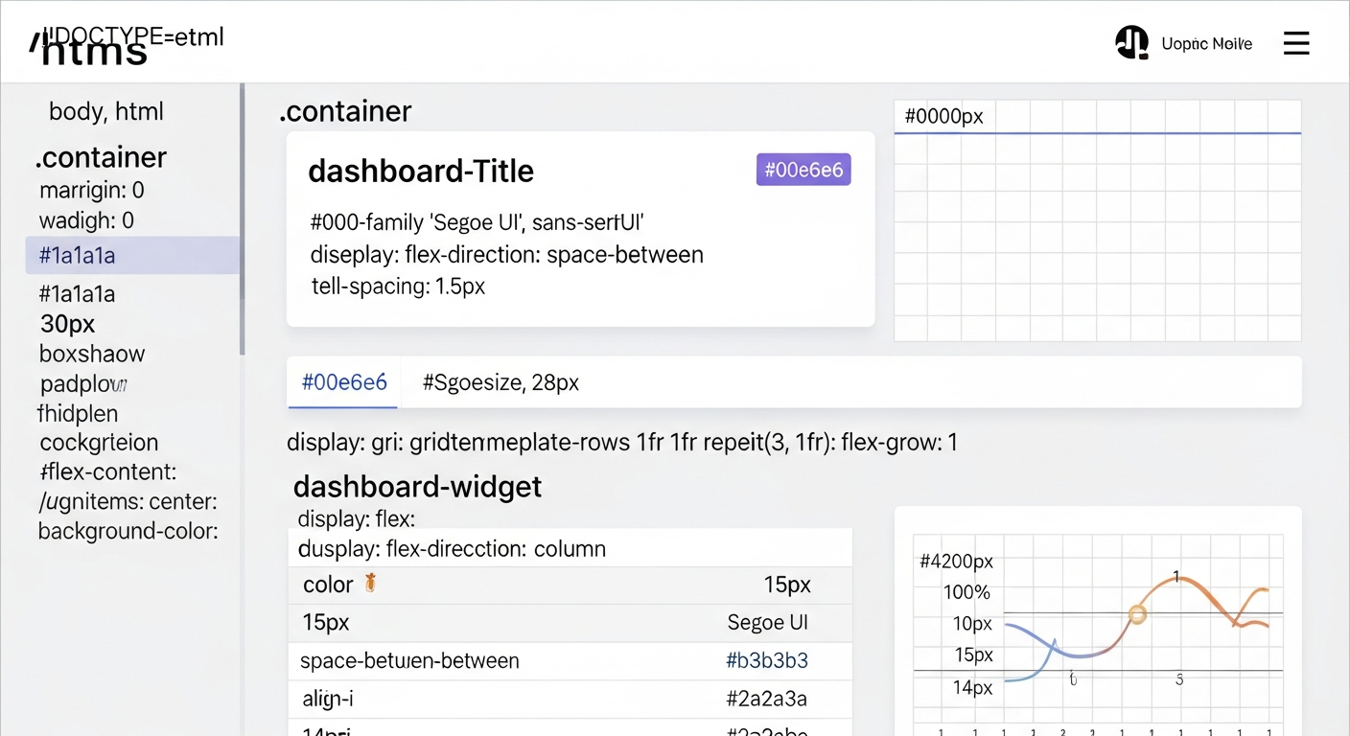Open the hamburger menu in header

coord(1295,43)
